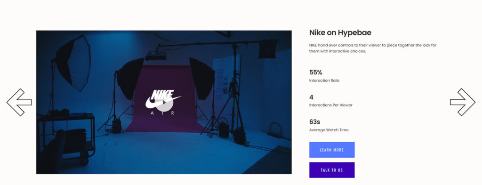482x185 pixels.
Task: Open the Learn More button
Action: [332, 150]
